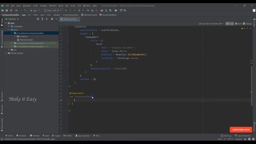Open the Edit menu
The width and height of the screenshot is (256, 144).
click(12, 6)
